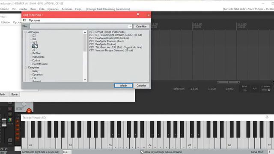Open the global automation override dropdown
Image resolution: width=274 pixels, height=154 pixels.
[x=266, y=88]
